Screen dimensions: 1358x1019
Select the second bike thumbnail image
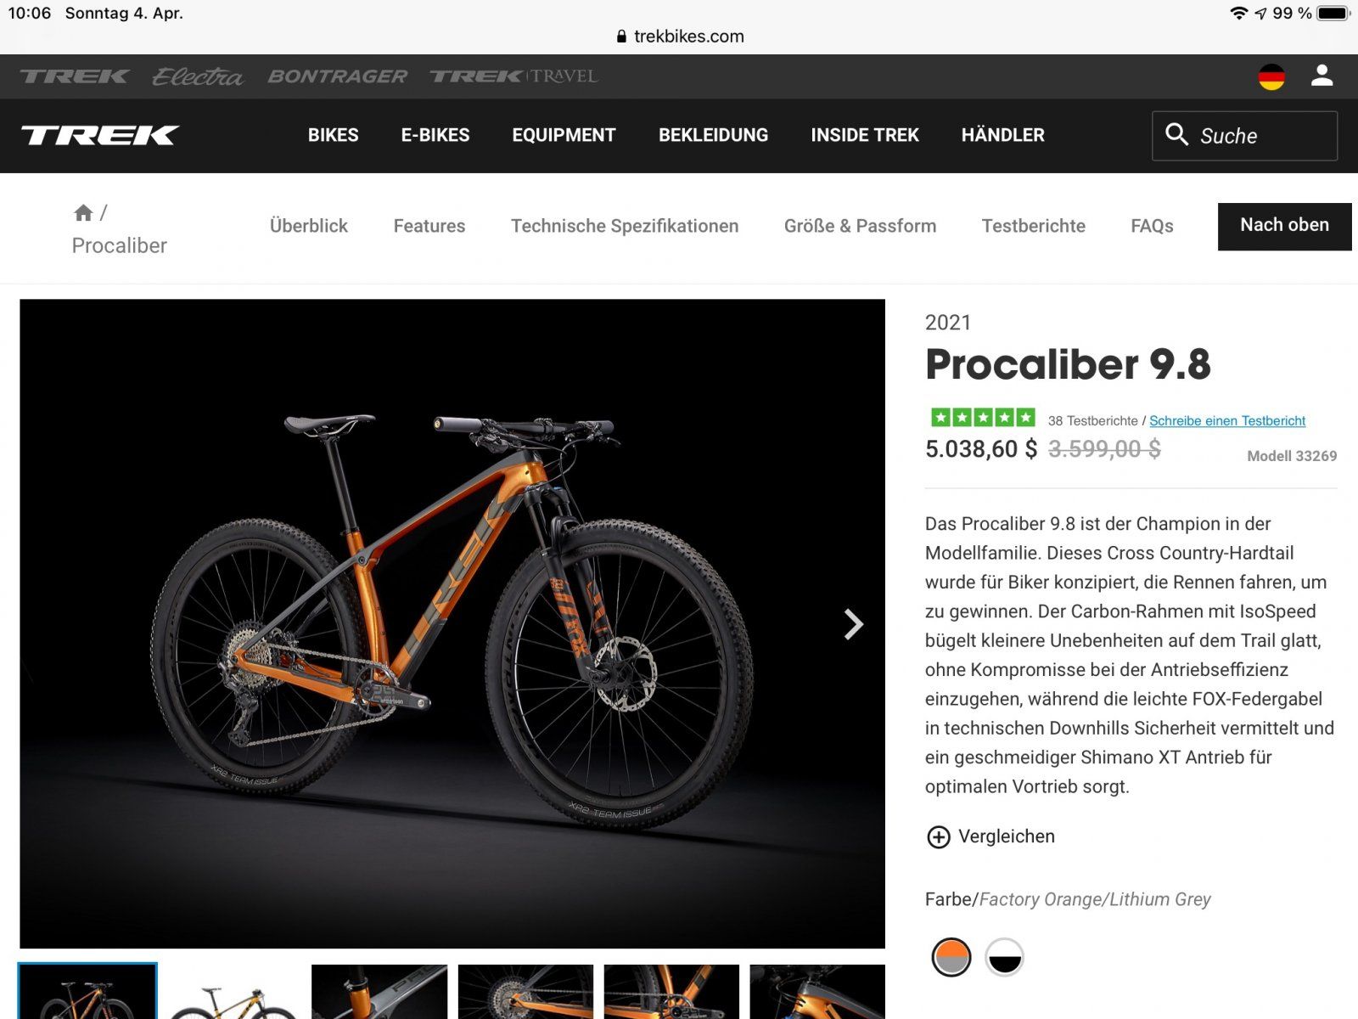[233, 992]
